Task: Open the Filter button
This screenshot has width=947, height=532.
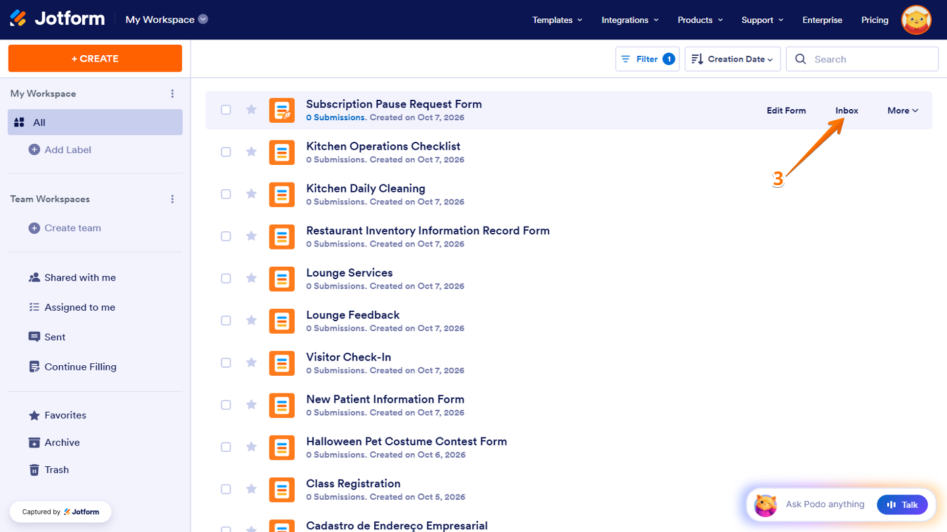Action: pyautogui.click(x=648, y=59)
